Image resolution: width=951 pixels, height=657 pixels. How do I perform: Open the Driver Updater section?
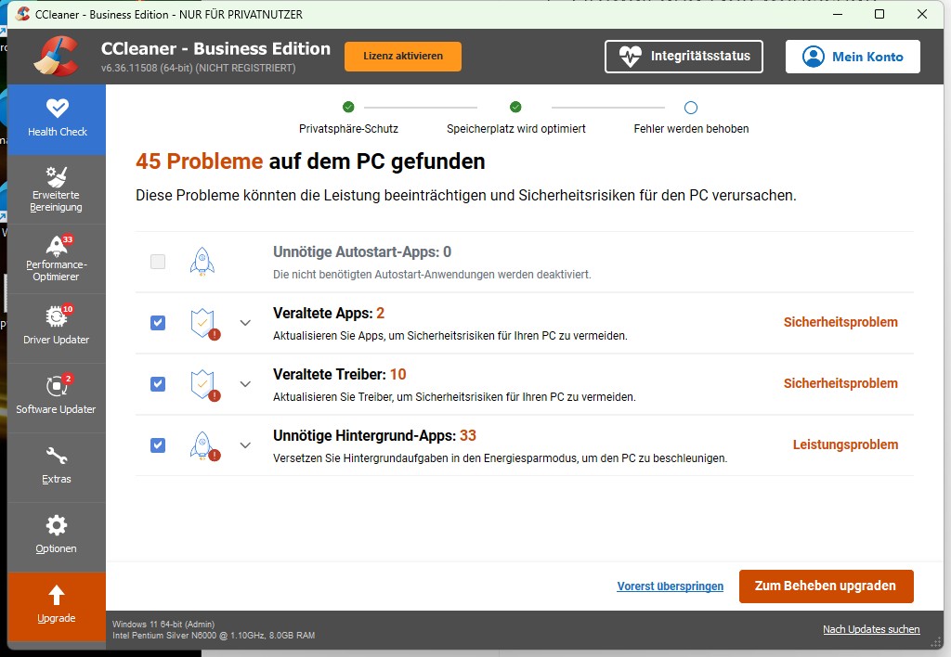pyautogui.click(x=57, y=328)
